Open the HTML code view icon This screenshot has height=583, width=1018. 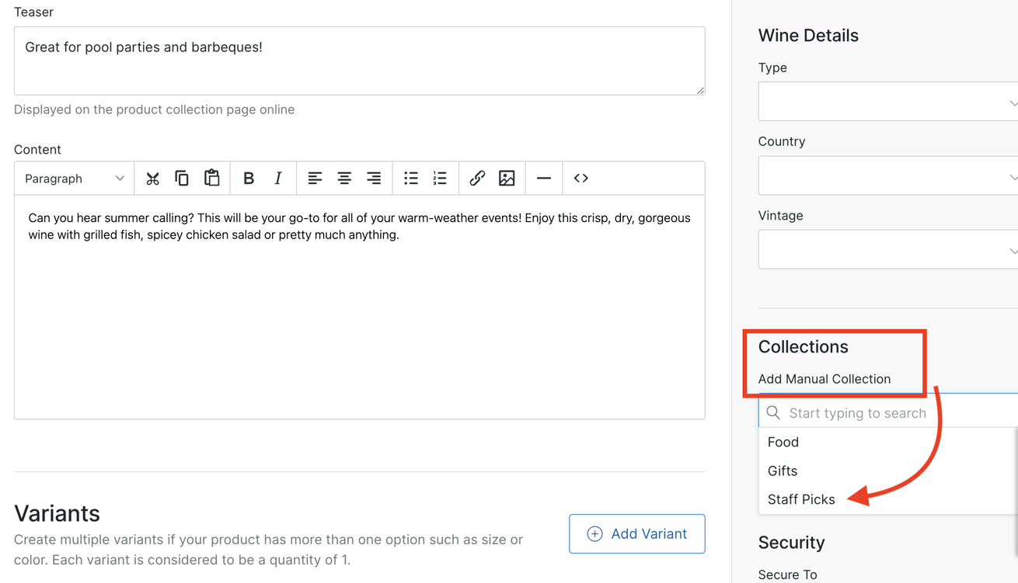580,178
